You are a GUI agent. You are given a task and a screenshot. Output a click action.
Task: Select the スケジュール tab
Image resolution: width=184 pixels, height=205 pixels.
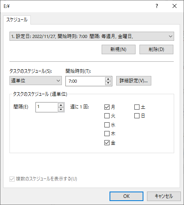pyautogui.click(x=17, y=20)
